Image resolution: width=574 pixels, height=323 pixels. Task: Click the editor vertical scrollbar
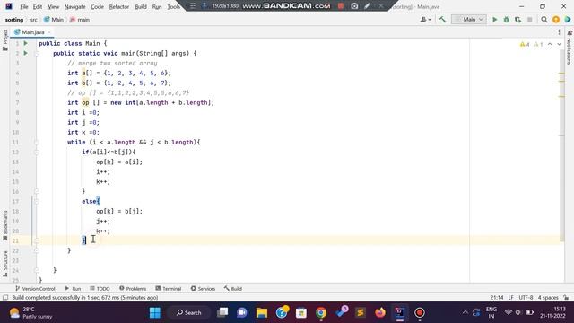tap(562, 146)
